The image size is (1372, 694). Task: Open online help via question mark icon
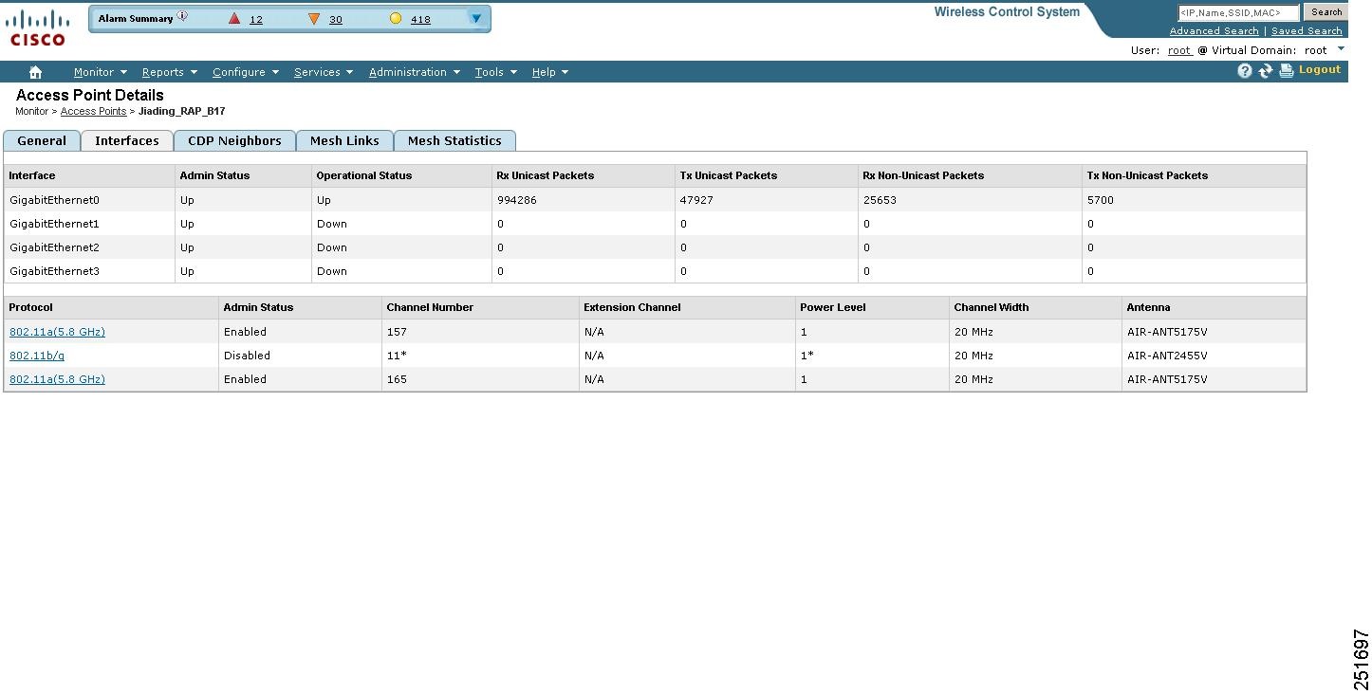1244,70
